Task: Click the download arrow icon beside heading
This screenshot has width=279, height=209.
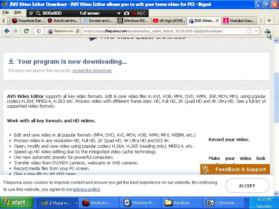Action: (11, 61)
